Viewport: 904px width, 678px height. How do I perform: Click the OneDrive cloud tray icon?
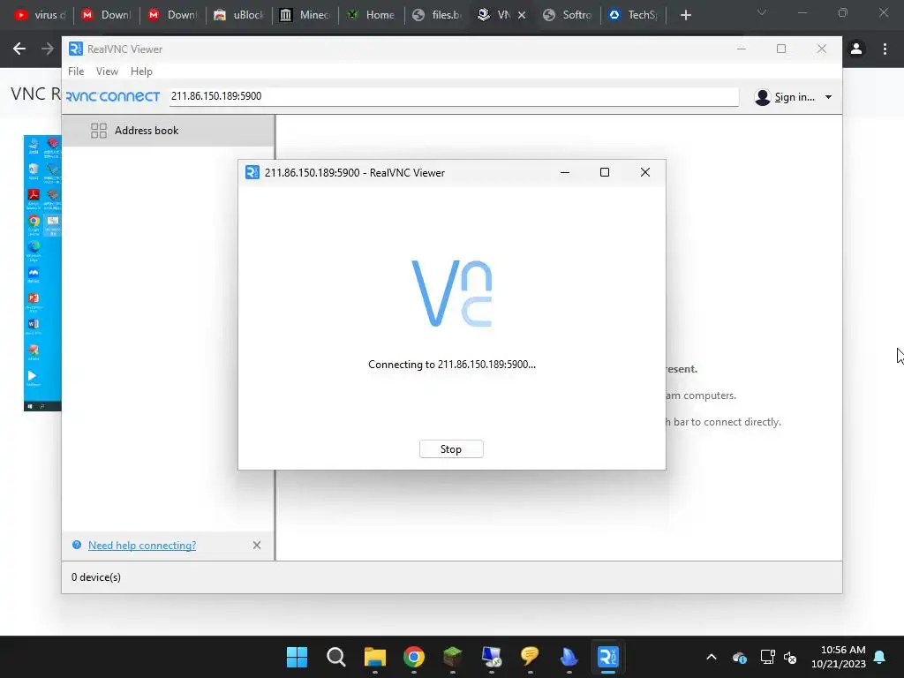[x=740, y=657]
